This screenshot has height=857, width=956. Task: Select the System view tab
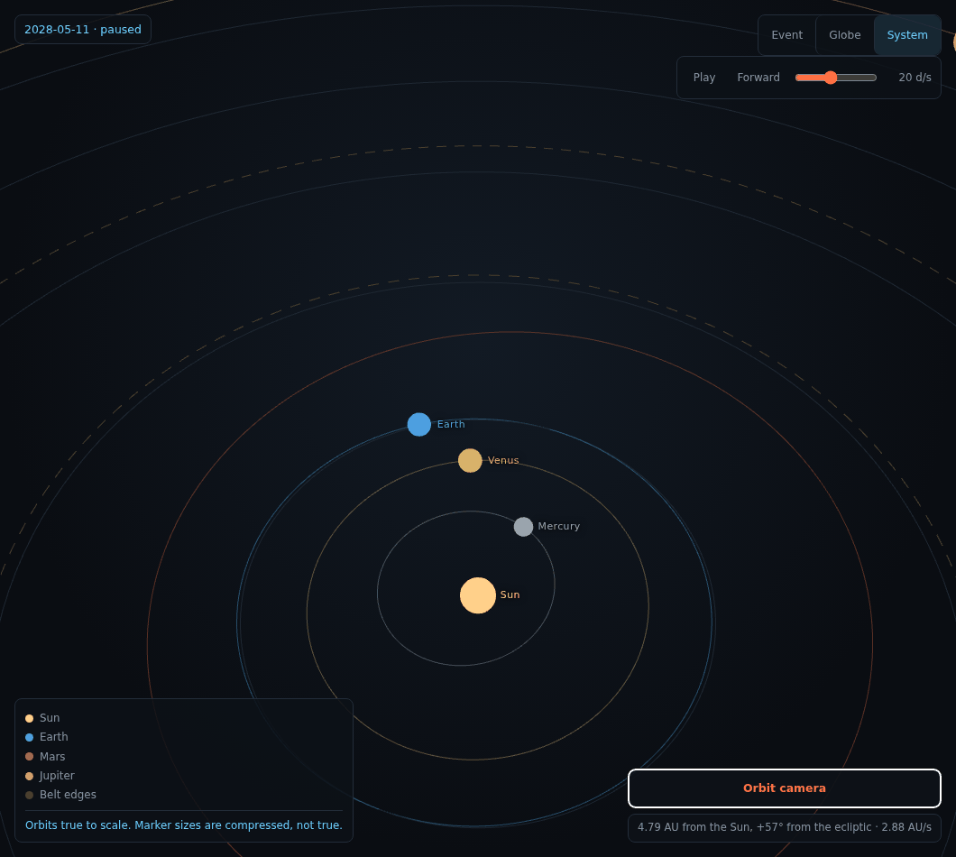point(907,35)
